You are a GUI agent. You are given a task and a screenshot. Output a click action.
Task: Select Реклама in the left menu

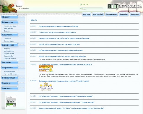click(x=10, y=83)
